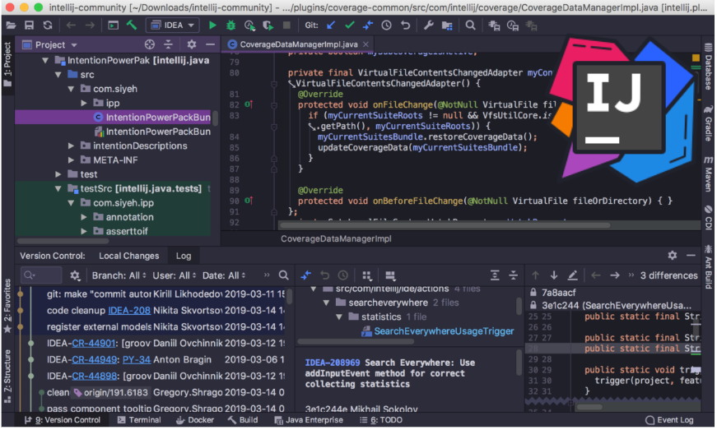This screenshot has width=717, height=430.
Task: Collapse the IntentionPowerPak module node
Action: coord(44,60)
